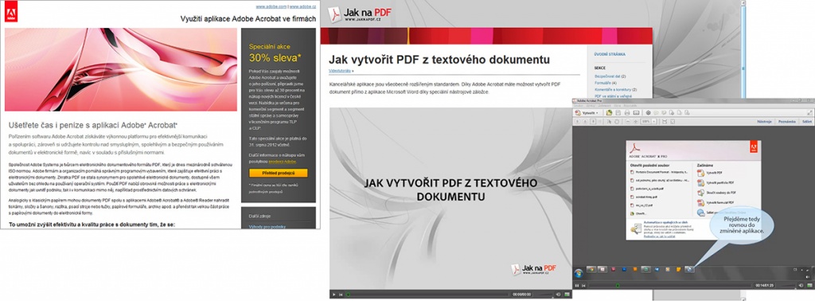Open the Poznámka pane in Acrobat
Viewport: 815px width, 301px height.
point(787,121)
